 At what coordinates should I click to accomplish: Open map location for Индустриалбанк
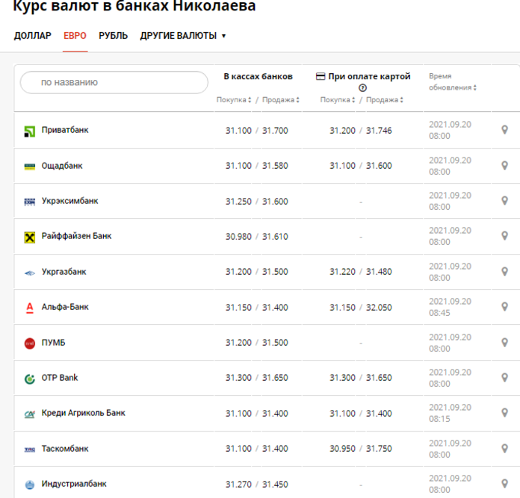[x=504, y=484]
